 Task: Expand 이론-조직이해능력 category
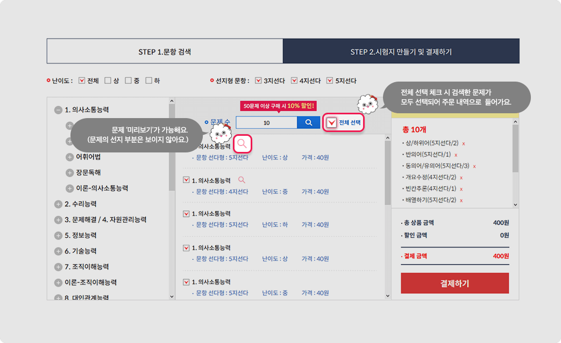58,283
